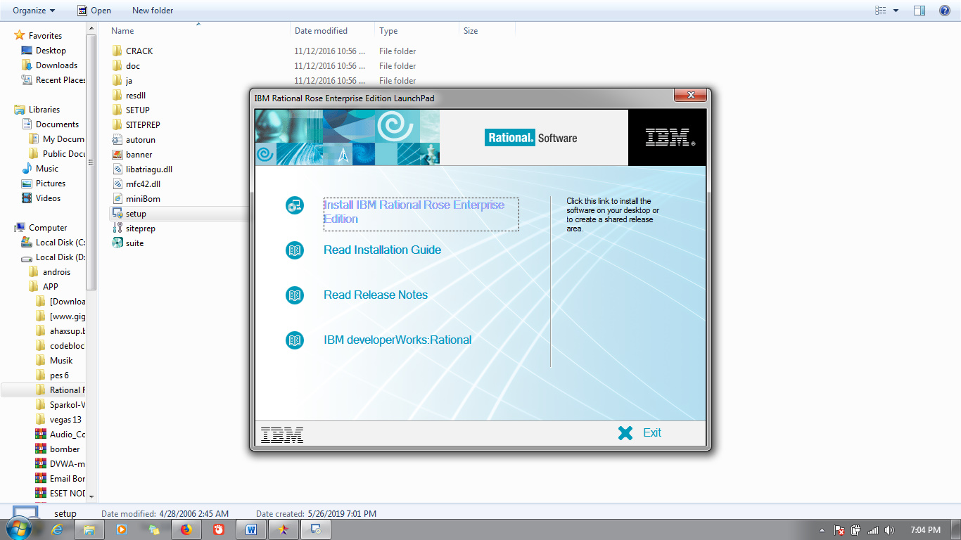Viewport: 961px width, 540px height.
Task: Open Recent Places in the sidebar
Action: pos(61,80)
